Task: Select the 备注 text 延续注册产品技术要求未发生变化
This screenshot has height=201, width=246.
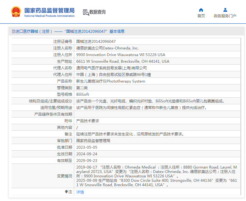Action: pyautogui.click(x=130, y=134)
